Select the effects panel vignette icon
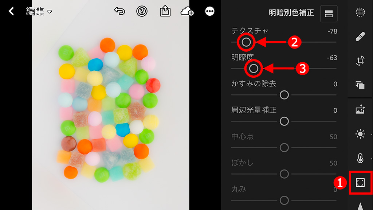Viewport: 373px width, 210px height. [360, 183]
